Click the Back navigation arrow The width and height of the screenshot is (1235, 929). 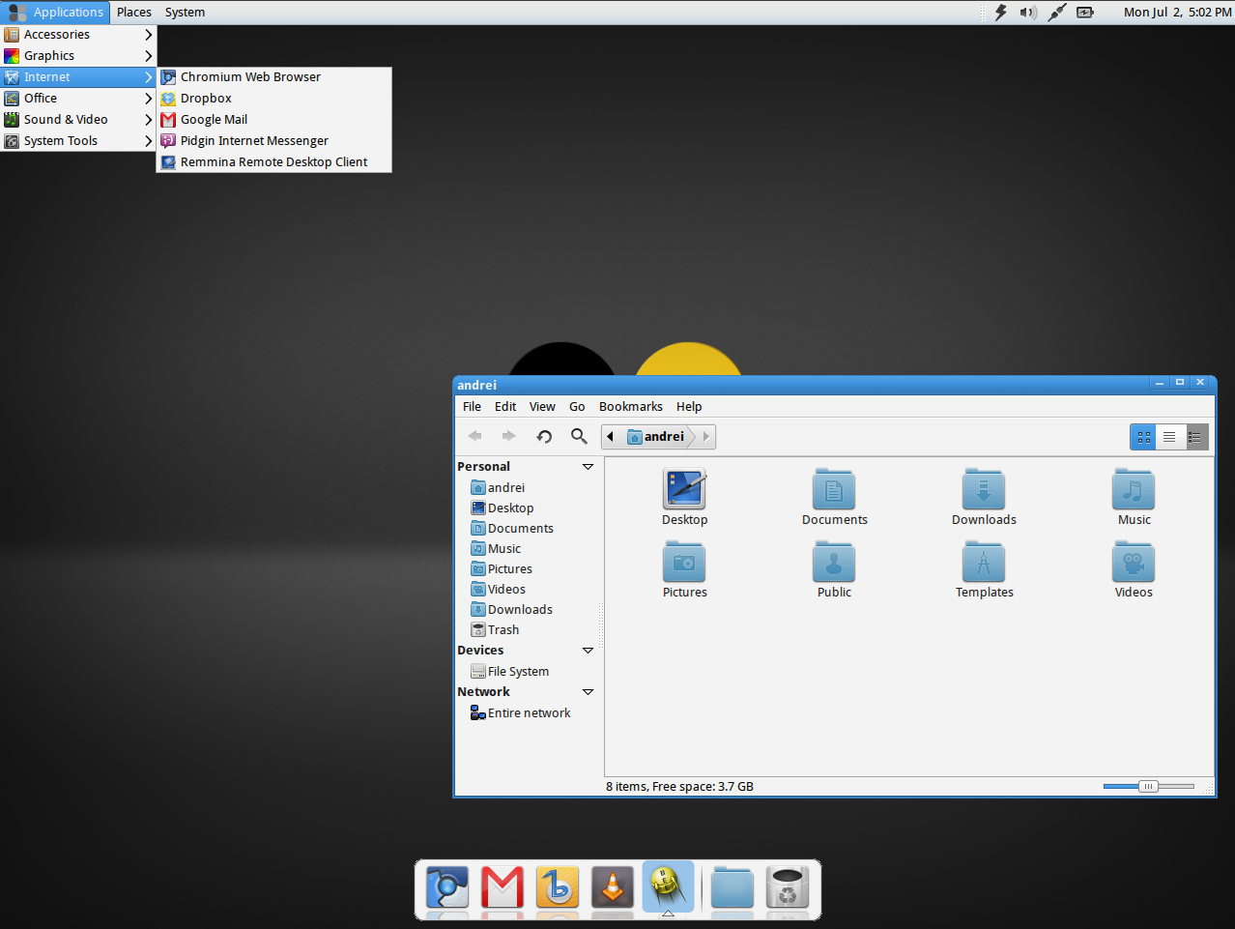(474, 436)
